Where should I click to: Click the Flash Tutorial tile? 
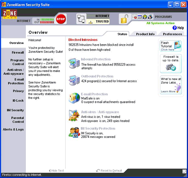click(171, 46)
